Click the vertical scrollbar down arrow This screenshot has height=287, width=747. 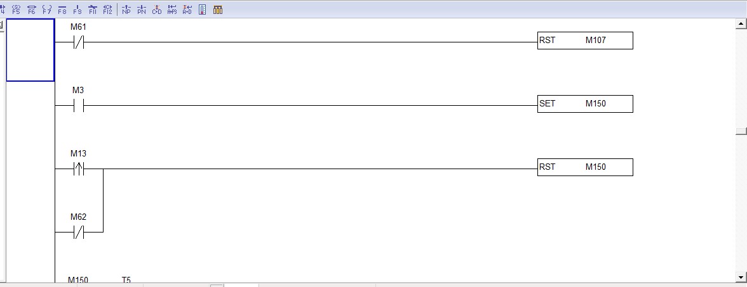(x=741, y=277)
